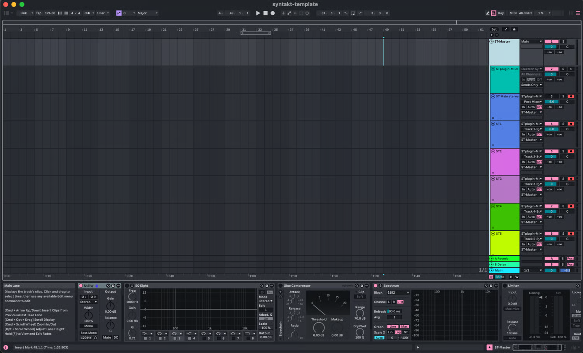Click Key mapping mode button
Image resolution: width=583 pixels, height=353 pixels.
pyautogui.click(x=501, y=13)
